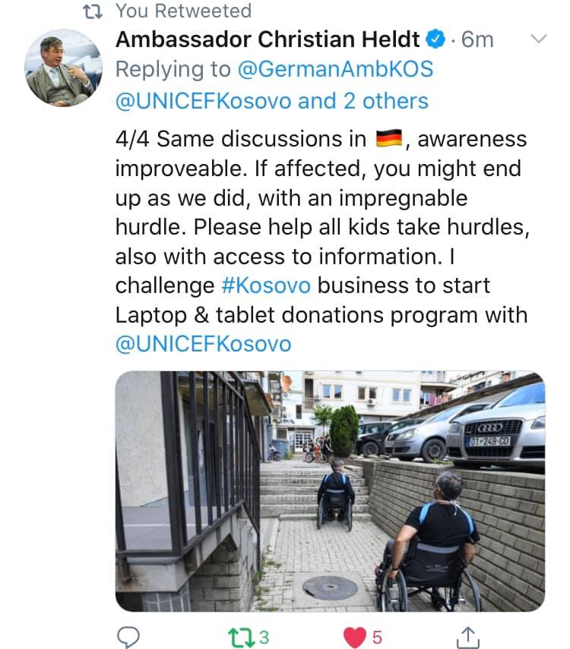Viewport: 570px width, 649px height.
Task: Open the reply speech bubble icon
Action: click(128, 637)
